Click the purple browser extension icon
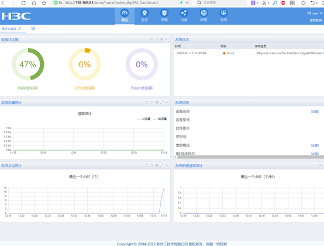324x246 pixels. 253,3
